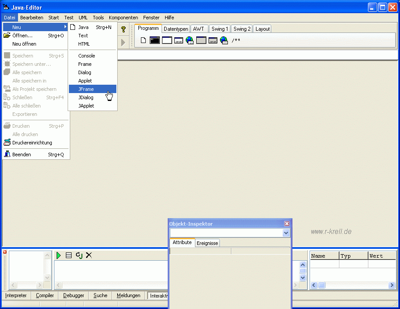Screen dimensions: 400x309
Task: Insert a Javadoc comment with /** icon
Action: 236,40
